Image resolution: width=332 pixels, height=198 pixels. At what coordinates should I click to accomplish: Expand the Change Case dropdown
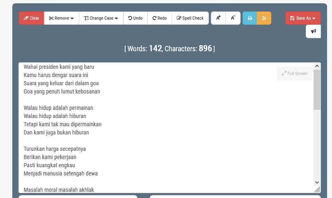click(101, 18)
